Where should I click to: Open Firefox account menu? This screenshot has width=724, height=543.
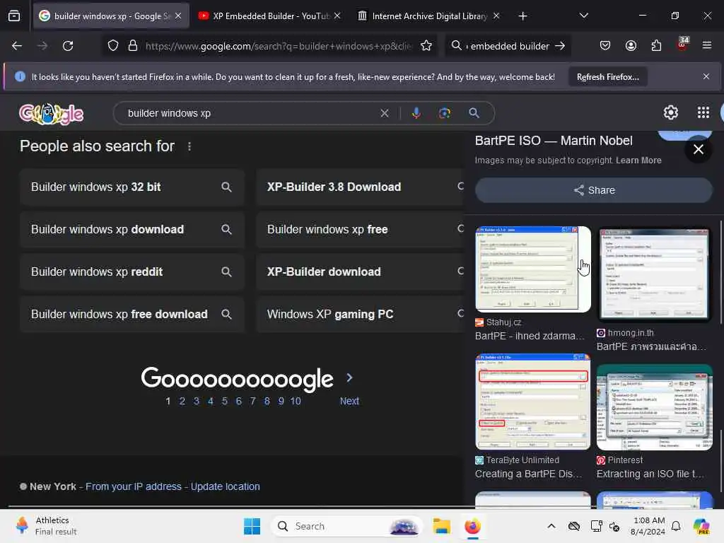click(x=631, y=46)
